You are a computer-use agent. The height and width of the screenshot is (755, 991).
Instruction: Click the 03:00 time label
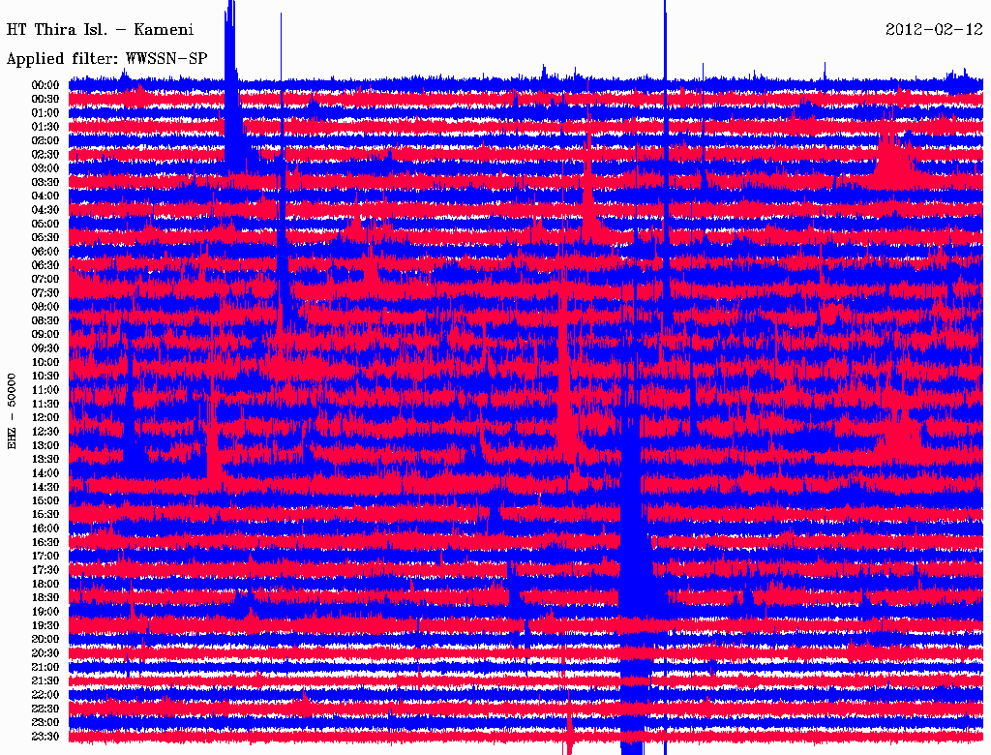45,168
